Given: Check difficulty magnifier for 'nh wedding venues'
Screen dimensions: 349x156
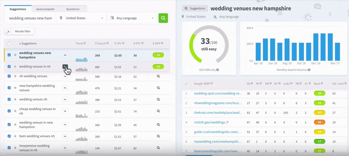Looking at the screenshot, I should 158,76.
